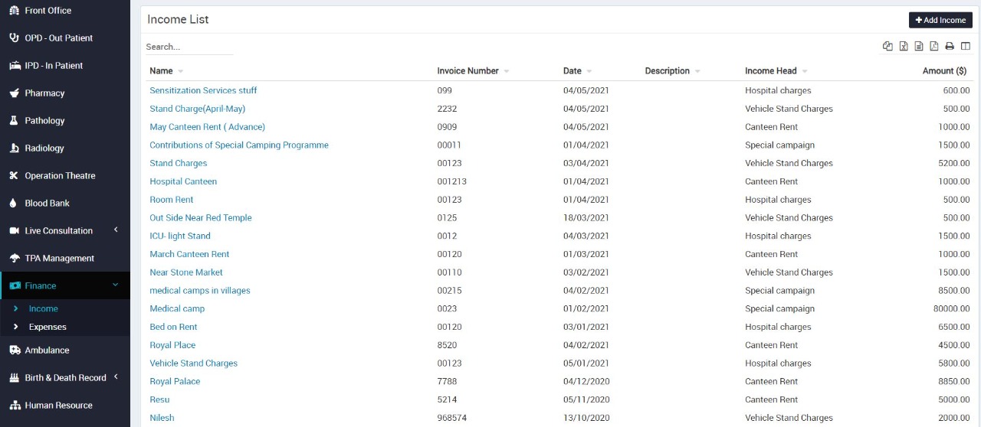The image size is (981, 427).
Task: Open Expenses under Finance
Action: tap(48, 327)
